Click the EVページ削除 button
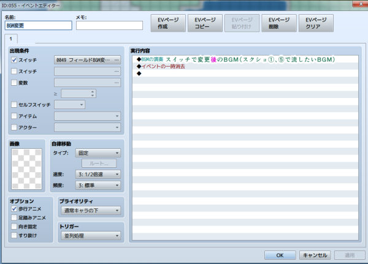Viewport: 368px width, 264px height. pyautogui.click(x=279, y=23)
